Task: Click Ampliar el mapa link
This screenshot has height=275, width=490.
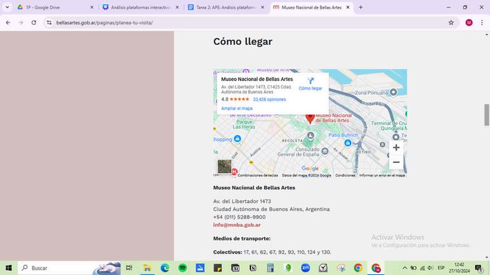Action: pyautogui.click(x=237, y=108)
